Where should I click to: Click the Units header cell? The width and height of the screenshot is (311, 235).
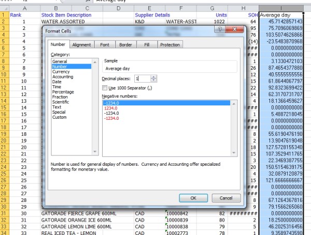point(212,15)
